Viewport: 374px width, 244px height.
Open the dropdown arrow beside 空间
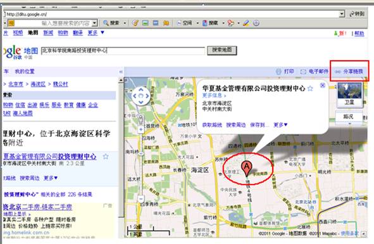[197, 23]
